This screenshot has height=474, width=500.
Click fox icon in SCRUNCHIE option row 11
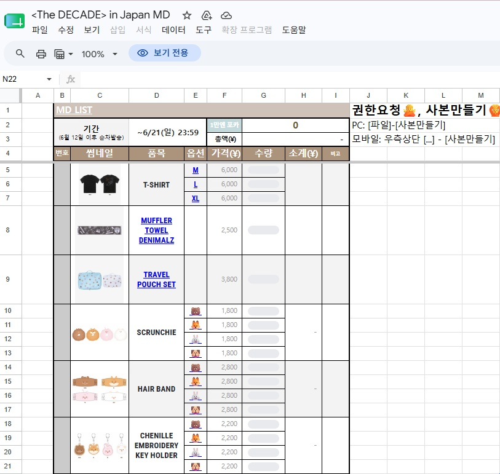(x=196, y=325)
